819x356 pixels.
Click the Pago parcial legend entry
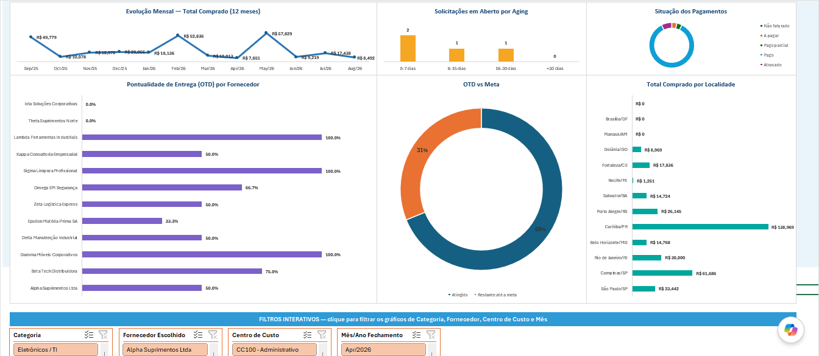(774, 46)
